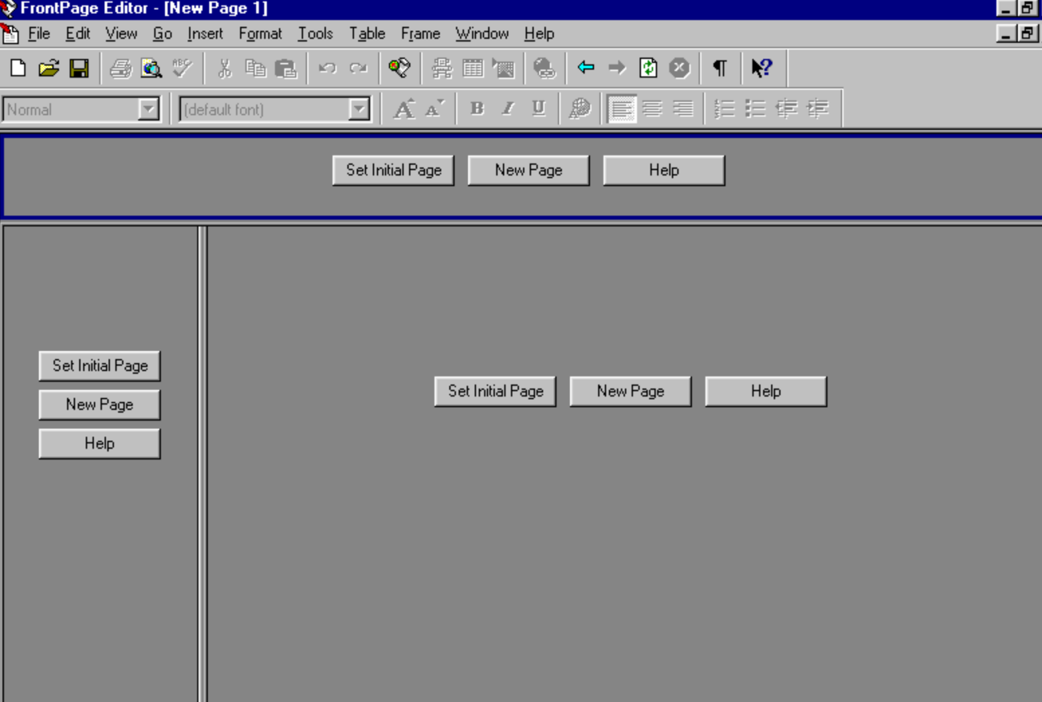Go back with left arrow

pos(586,68)
